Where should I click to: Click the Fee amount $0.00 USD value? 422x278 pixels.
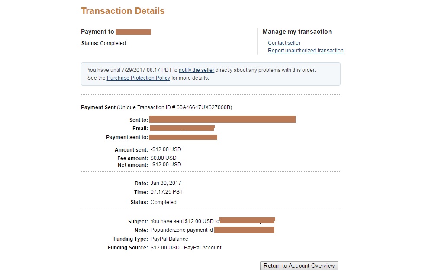163,158
